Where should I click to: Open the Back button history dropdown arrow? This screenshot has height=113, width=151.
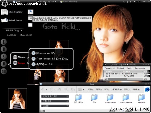(47, 89)
